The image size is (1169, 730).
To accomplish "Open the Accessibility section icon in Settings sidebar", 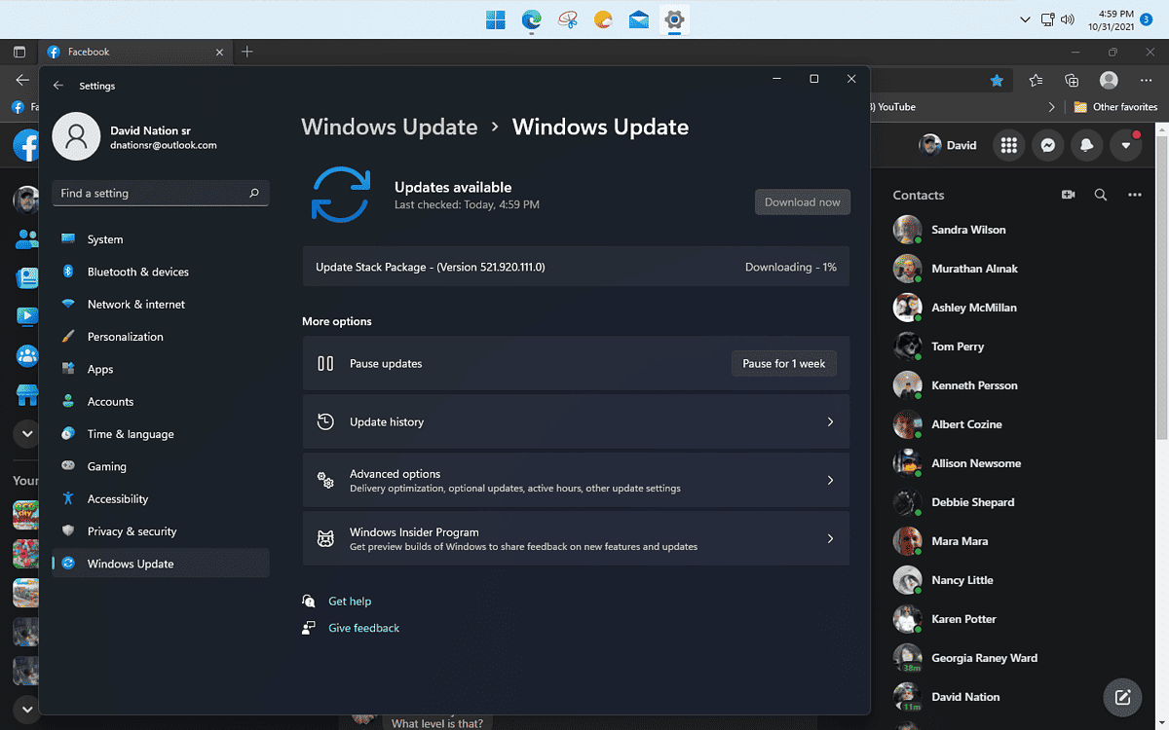I will point(67,498).
